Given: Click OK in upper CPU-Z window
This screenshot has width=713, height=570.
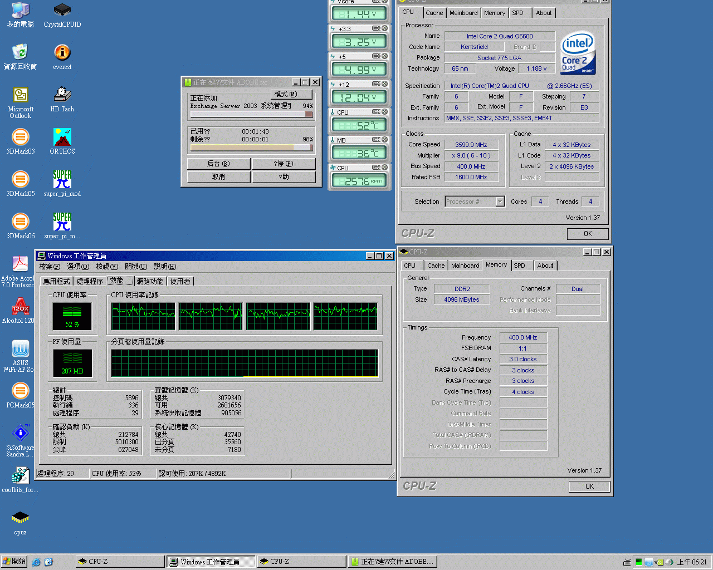Looking at the screenshot, I should coord(588,234).
